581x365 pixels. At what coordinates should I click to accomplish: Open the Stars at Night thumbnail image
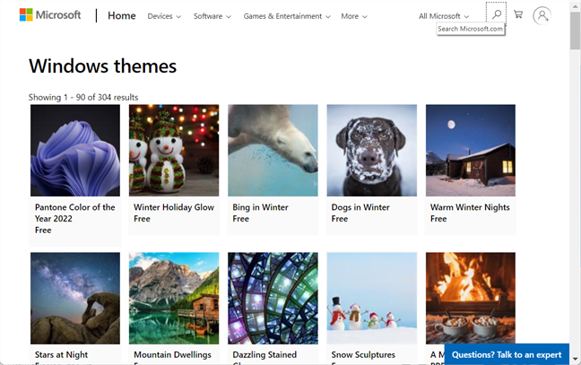point(75,299)
